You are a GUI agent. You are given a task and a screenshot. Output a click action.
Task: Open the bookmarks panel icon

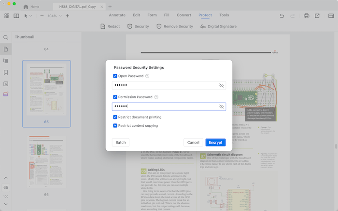tap(6, 72)
